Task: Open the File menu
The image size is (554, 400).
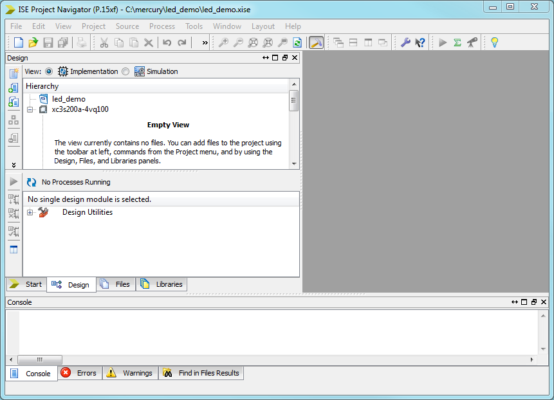Action: (16, 26)
